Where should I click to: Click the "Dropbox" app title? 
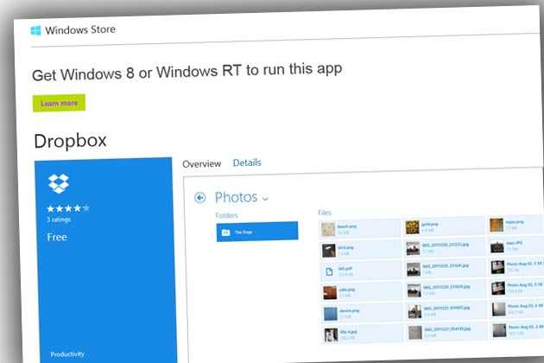point(71,141)
